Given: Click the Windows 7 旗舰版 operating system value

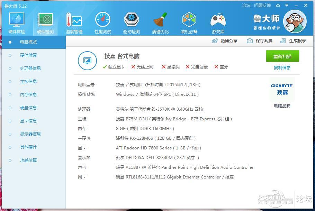Looking at the screenshot, I should click(x=157, y=94).
